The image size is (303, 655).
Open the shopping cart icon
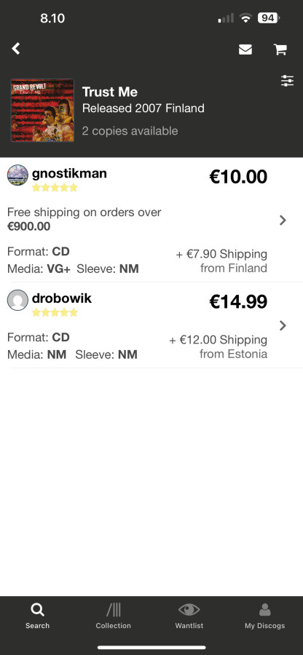coord(280,49)
